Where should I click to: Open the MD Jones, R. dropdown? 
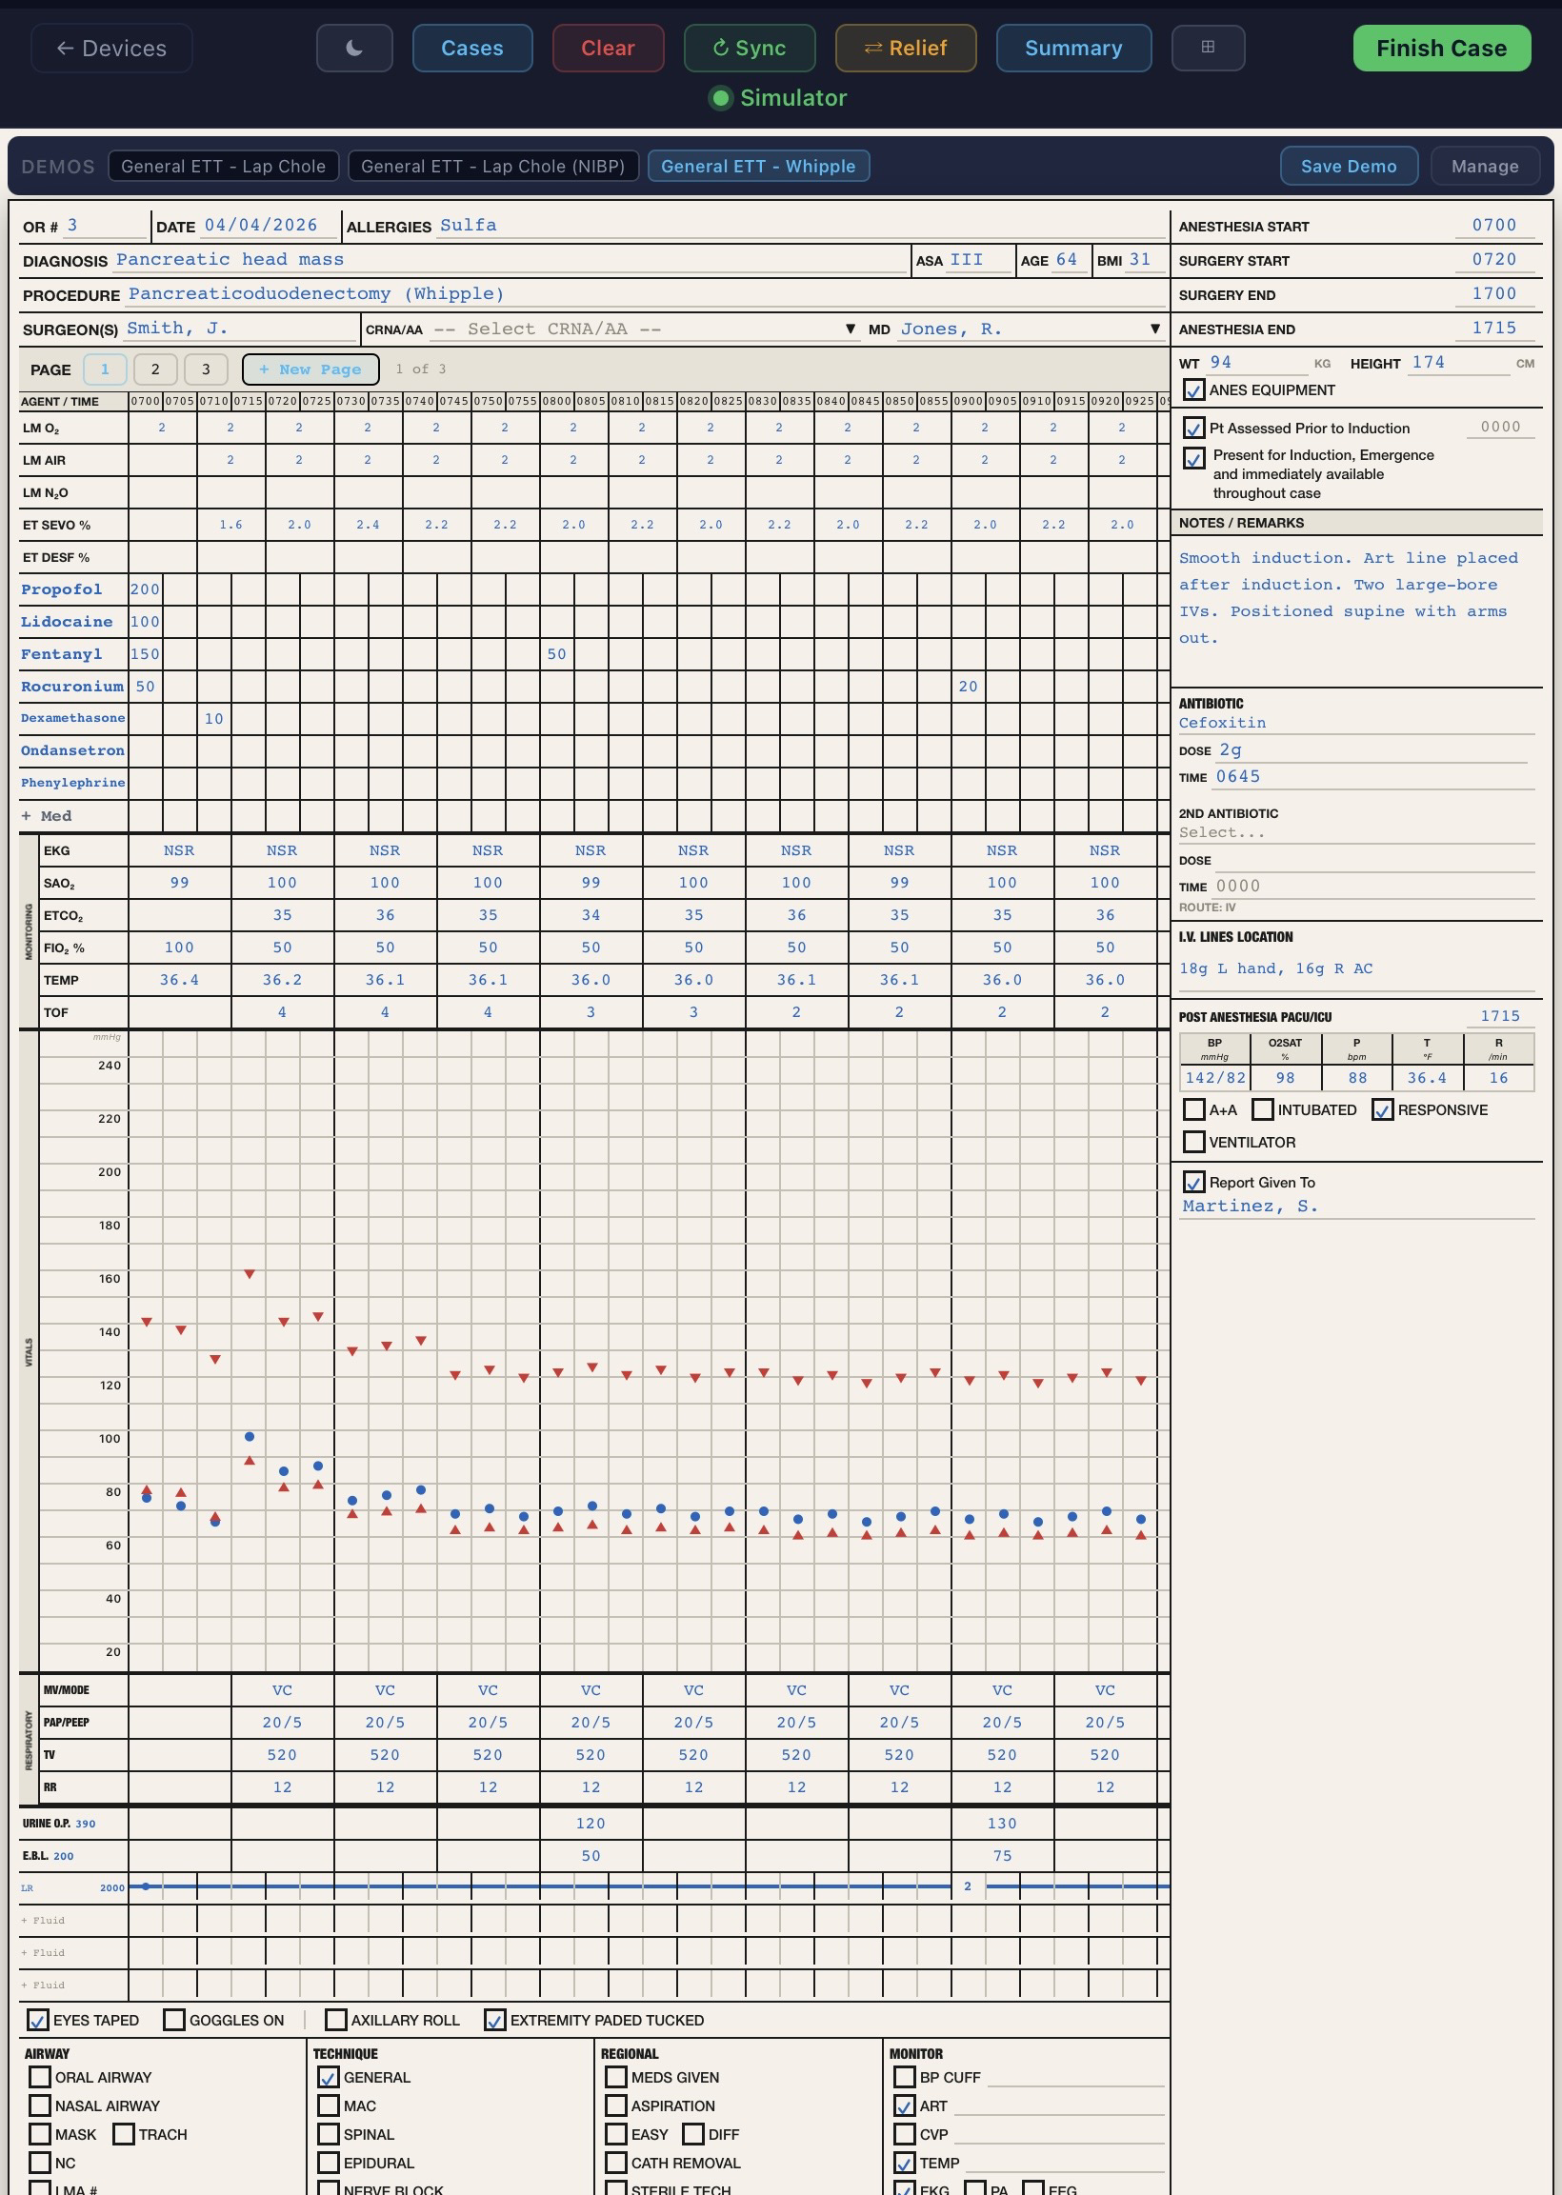(1031, 329)
